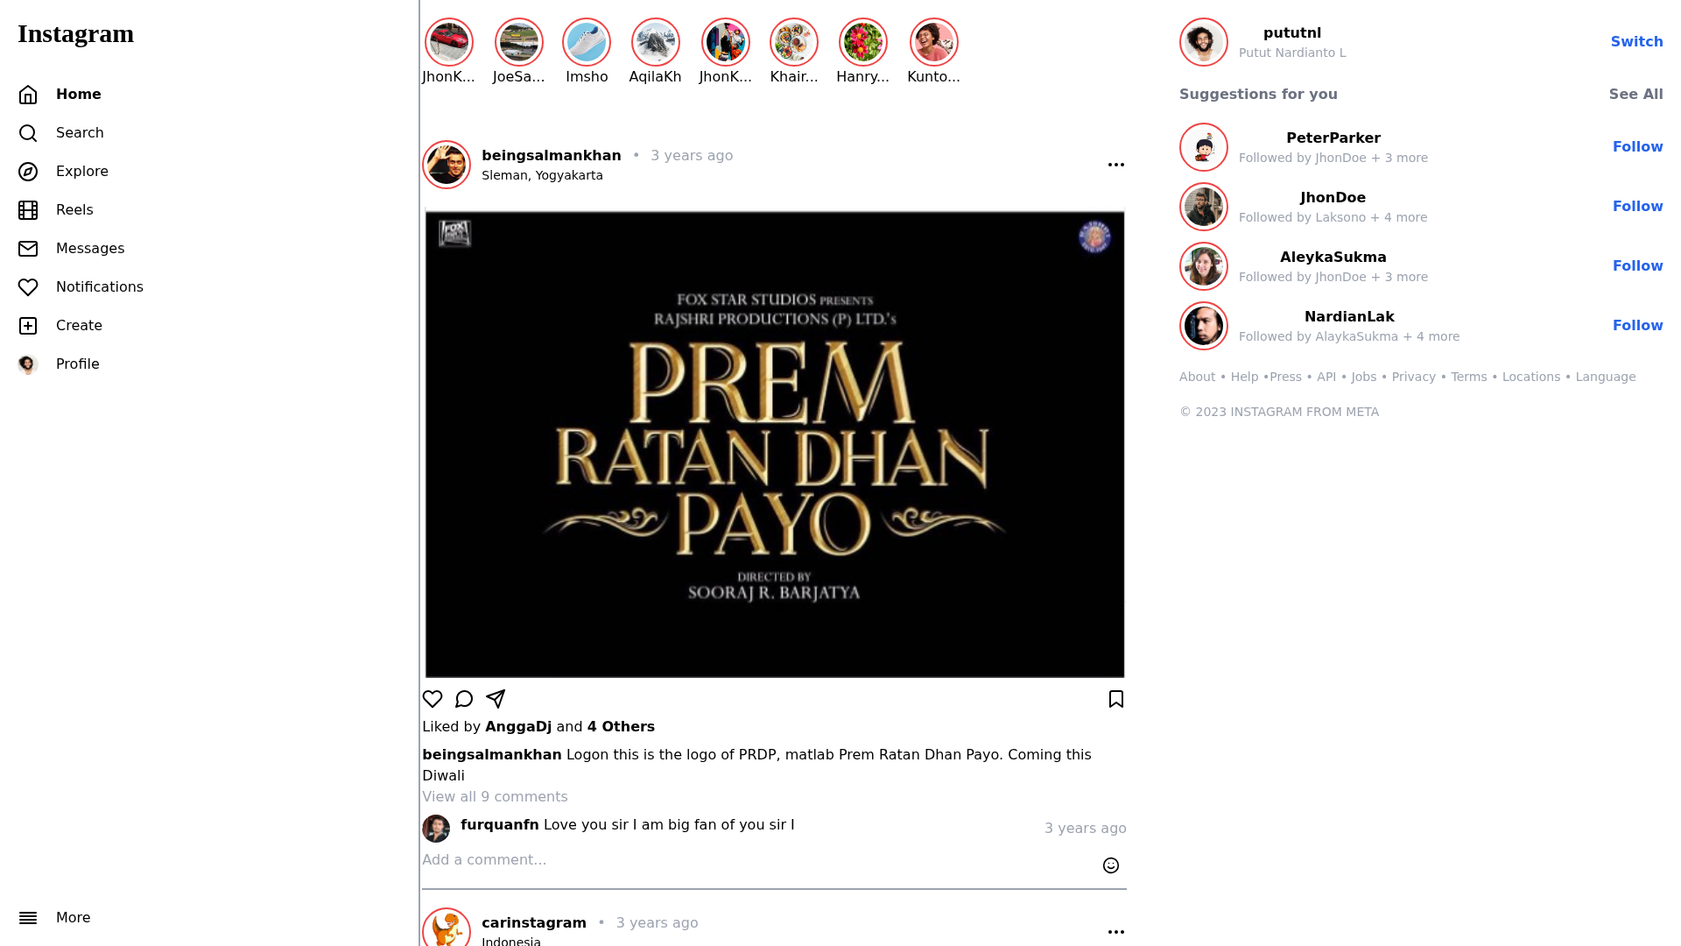Click AnggaDj in liked-by line

coord(518,727)
